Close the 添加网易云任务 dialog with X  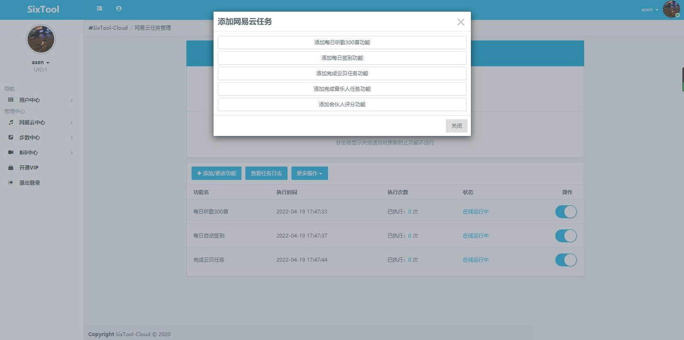click(461, 22)
